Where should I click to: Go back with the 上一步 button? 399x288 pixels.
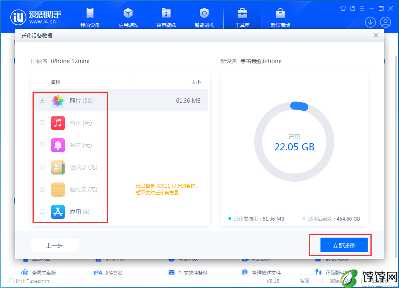click(54, 245)
